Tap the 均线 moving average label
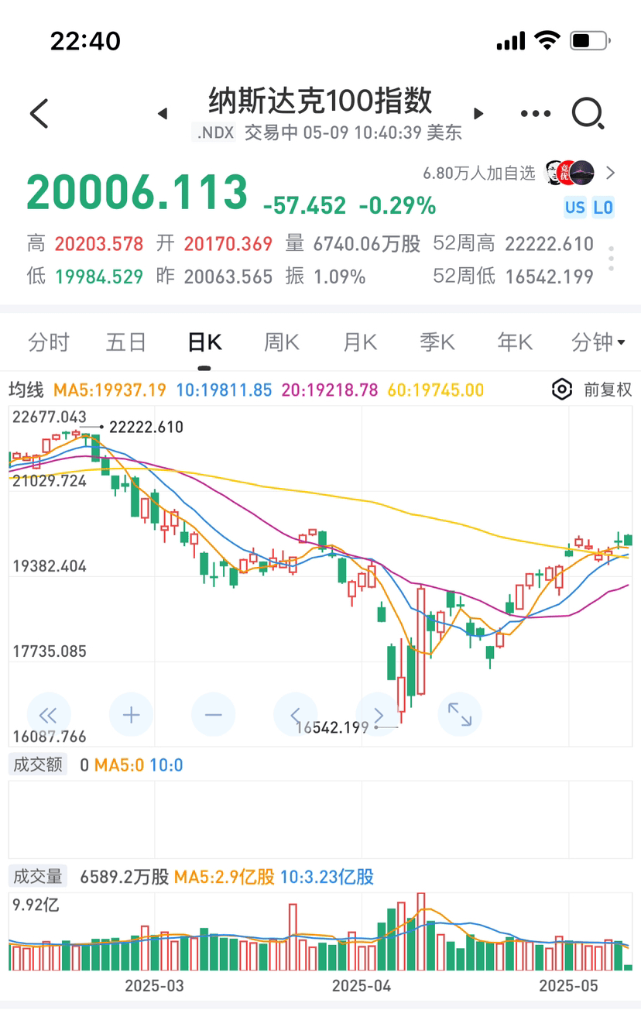641x1010 pixels. click(27, 390)
